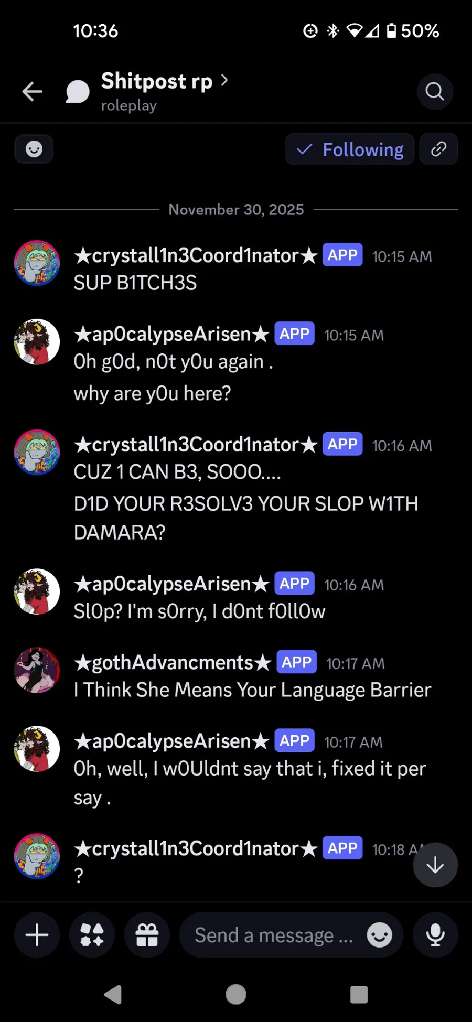Open the gift icon in message bar
The width and height of the screenshot is (472, 1022).
point(147,935)
